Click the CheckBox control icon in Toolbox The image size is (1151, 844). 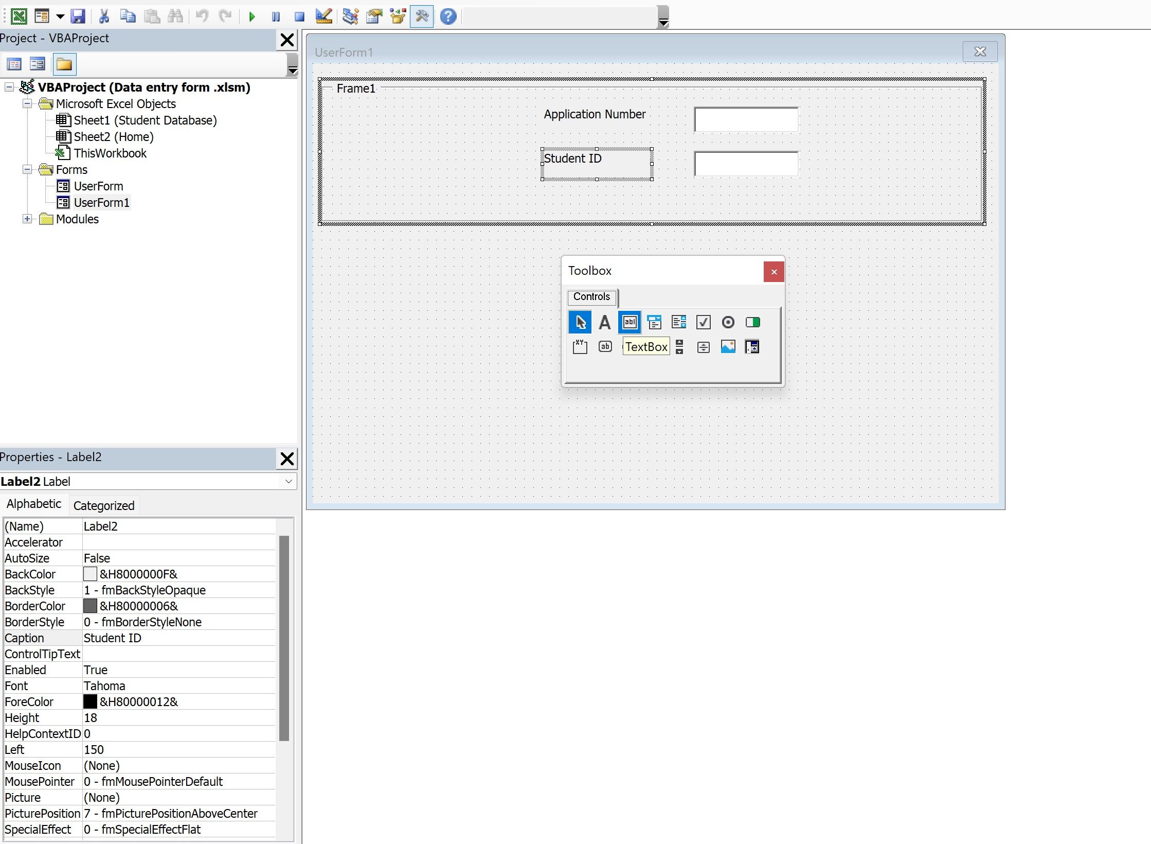tap(703, 322)
